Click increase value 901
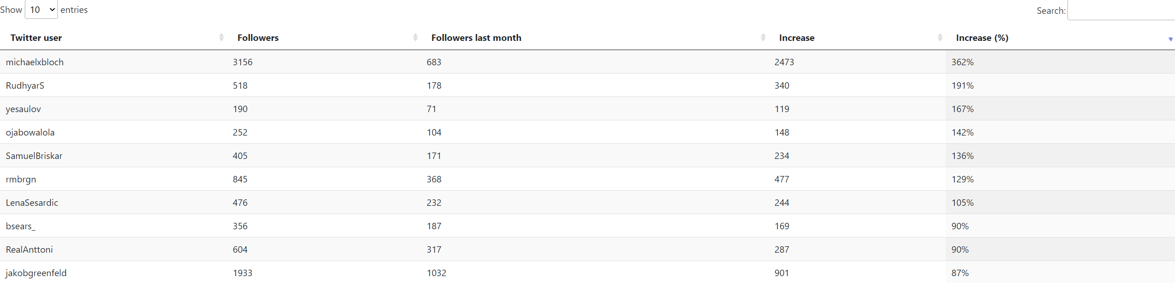Image resolution: width=1175 pixels, height=283 pixels. coord(782,273)
